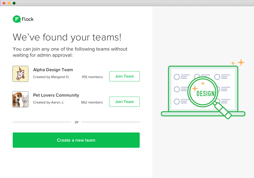Viewport: 254px width, 178px height.
Task: Click the 105 members count
Action: [92, 77]
